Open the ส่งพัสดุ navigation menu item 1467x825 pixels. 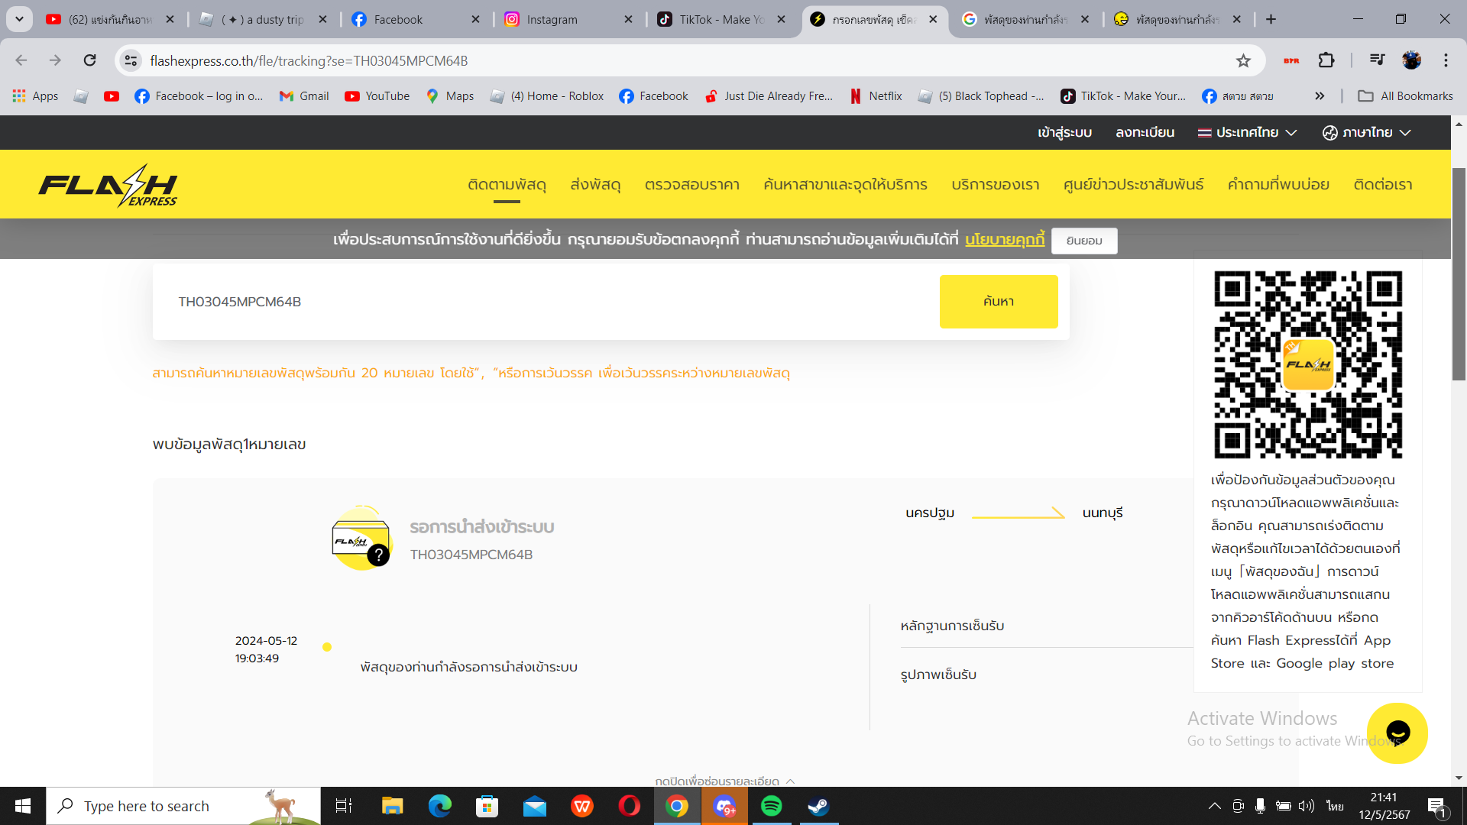click(594, 184)
